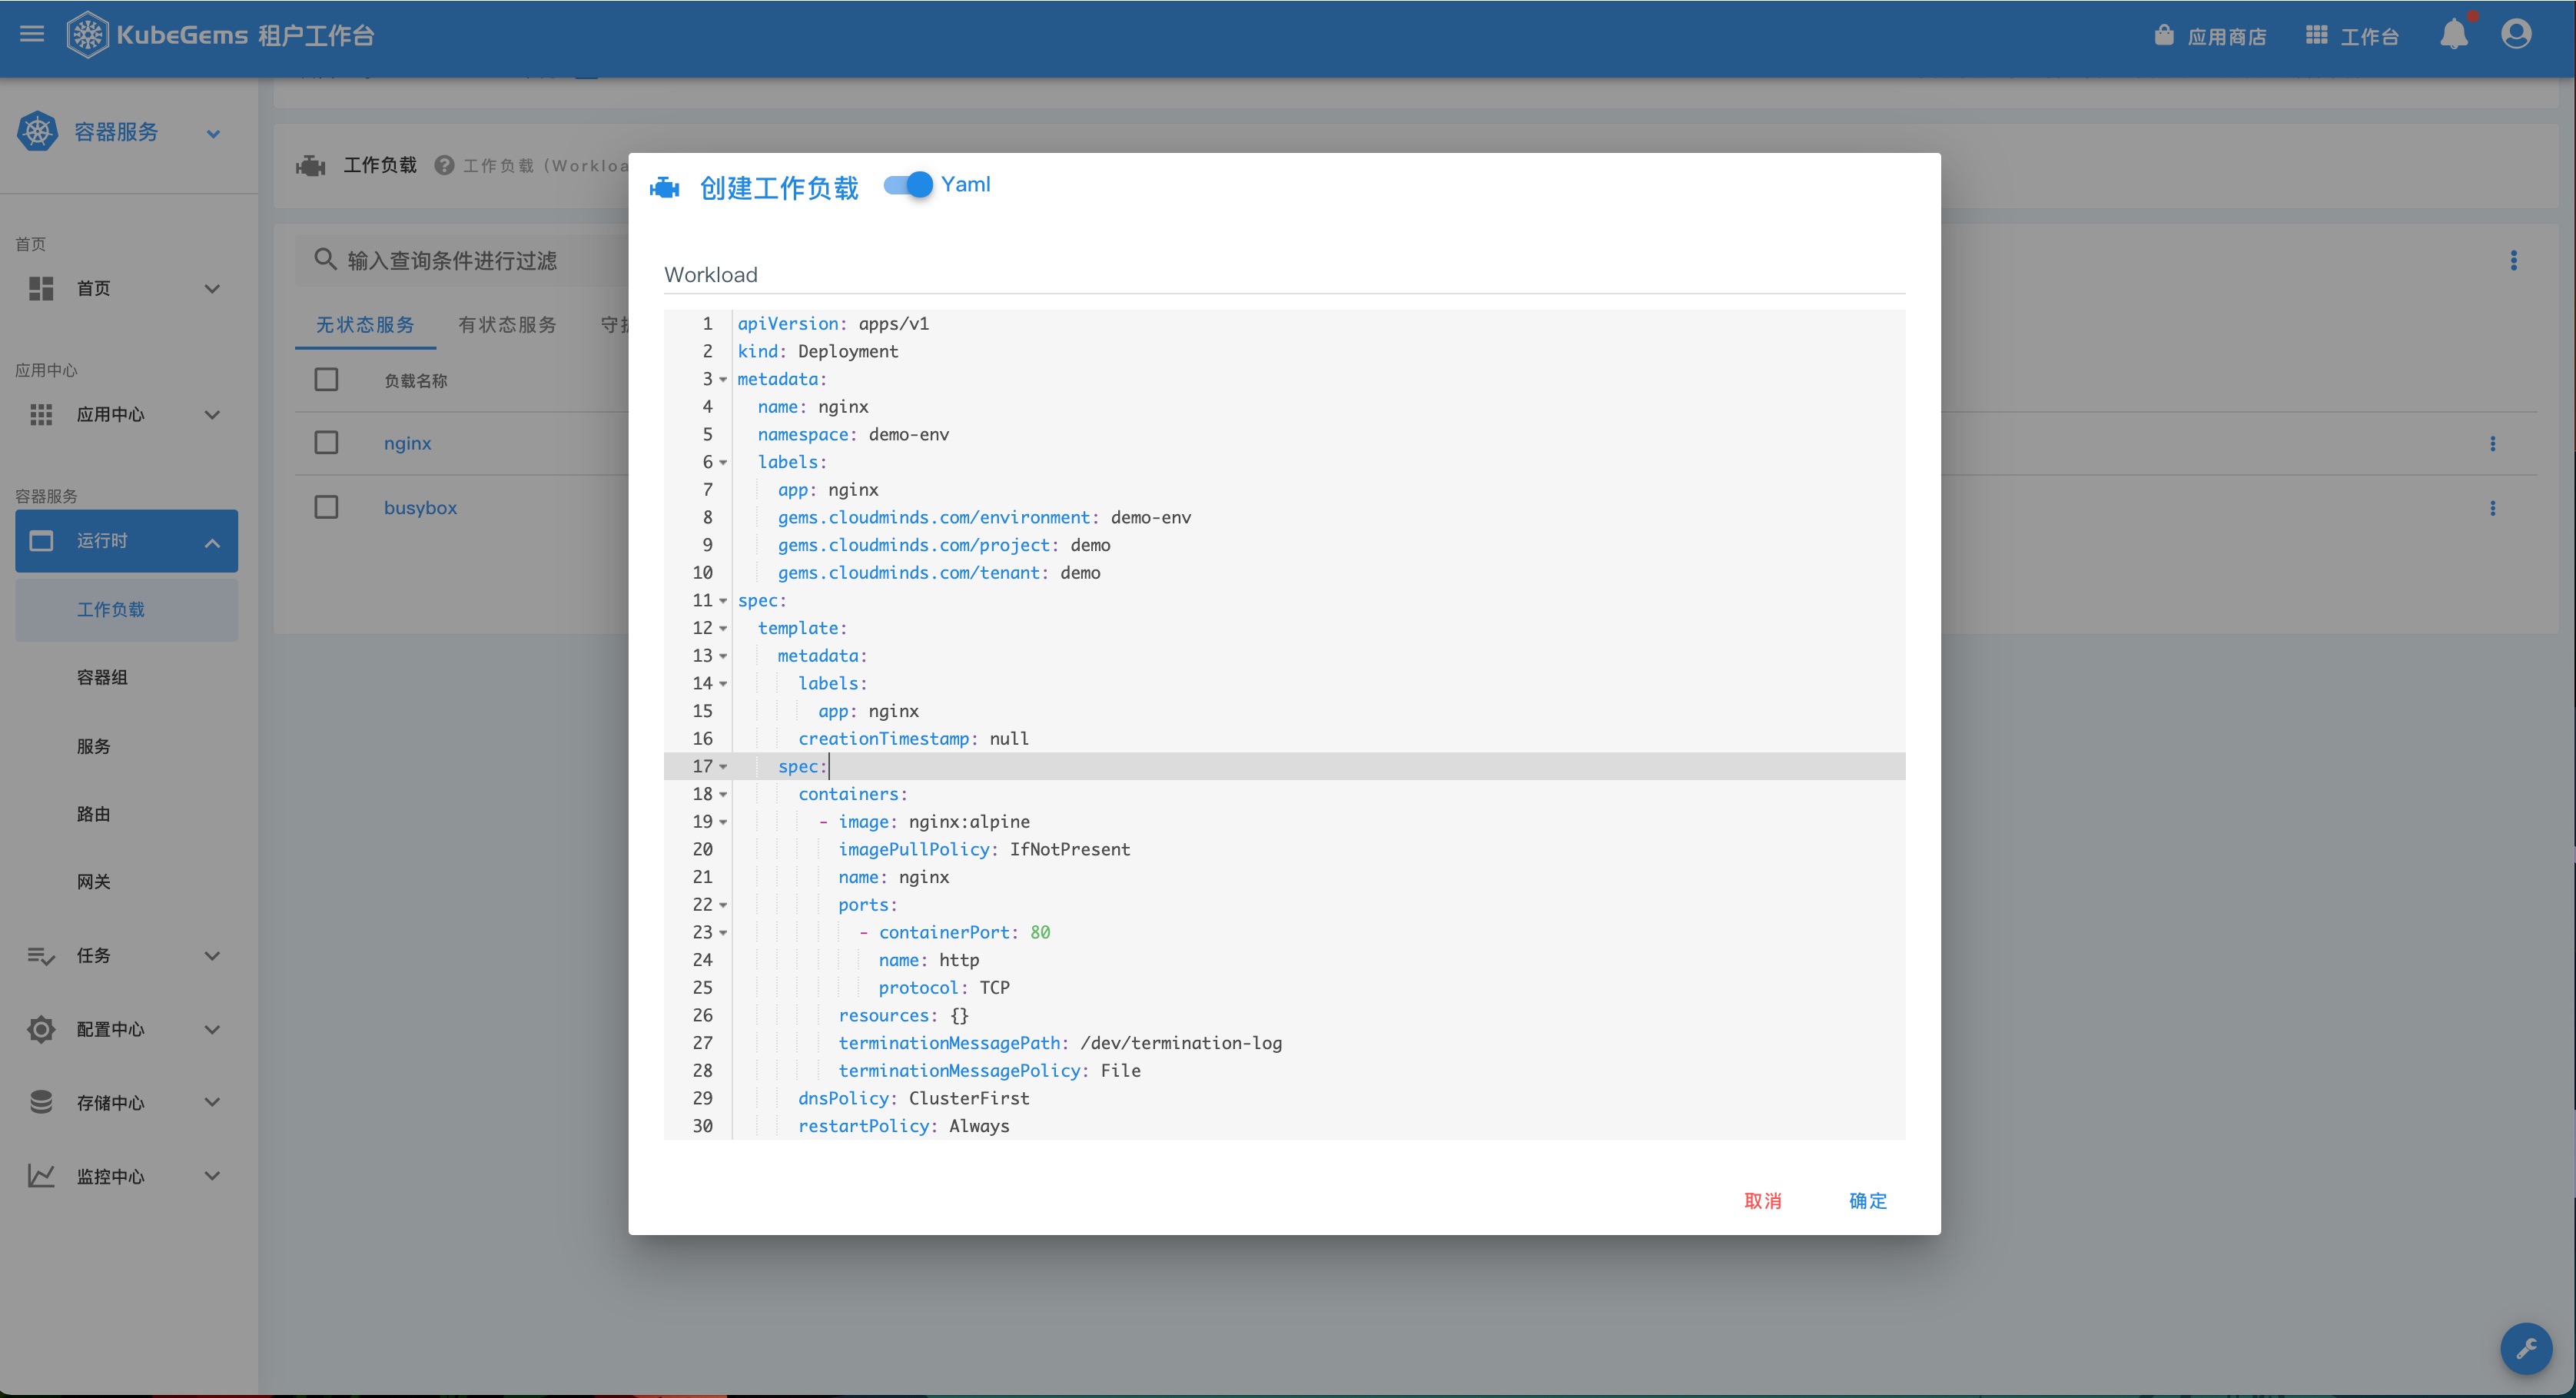Viewport: 2576px width, 1398px height.
Task: Open the app store bag icon
Action: [x=2164, y=35]
